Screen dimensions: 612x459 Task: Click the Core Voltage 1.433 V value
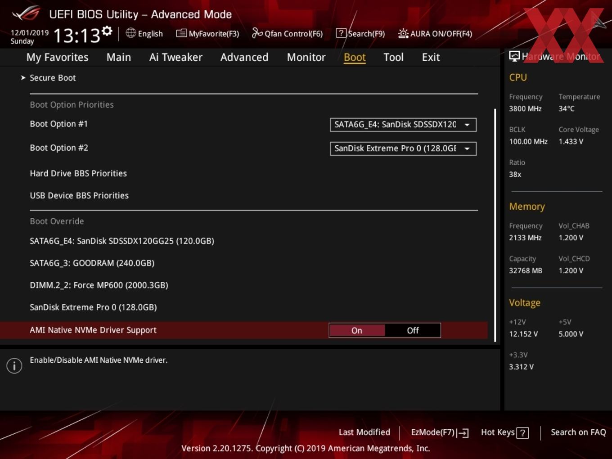[571, 141]
